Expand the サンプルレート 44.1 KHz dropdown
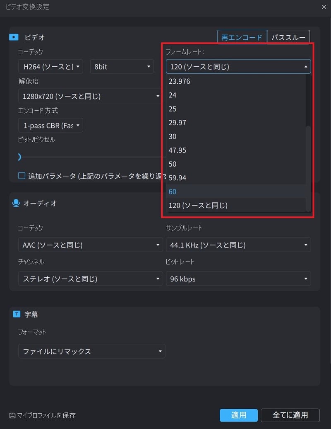 [238, 245]
